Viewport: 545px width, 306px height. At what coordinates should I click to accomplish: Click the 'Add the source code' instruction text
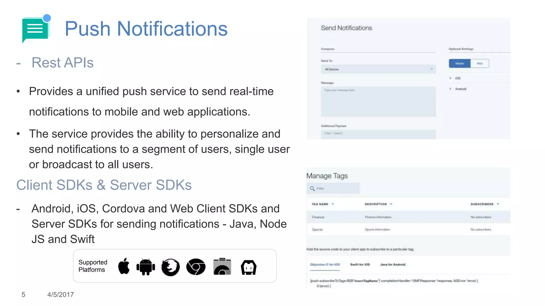(x=360, y=249)
